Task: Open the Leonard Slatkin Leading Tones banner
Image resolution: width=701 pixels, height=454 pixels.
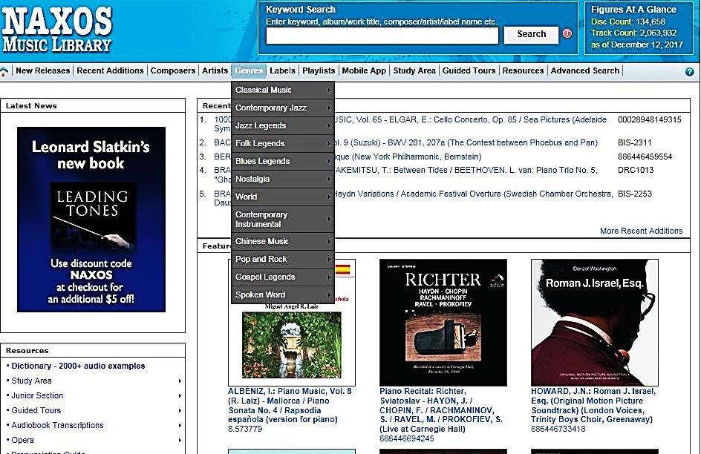Action: [x=91, y=220]
